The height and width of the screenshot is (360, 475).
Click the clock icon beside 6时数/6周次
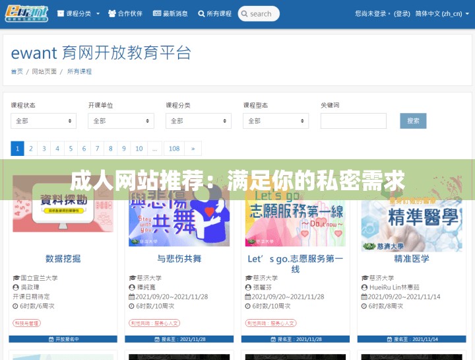[x=15, y=306]
